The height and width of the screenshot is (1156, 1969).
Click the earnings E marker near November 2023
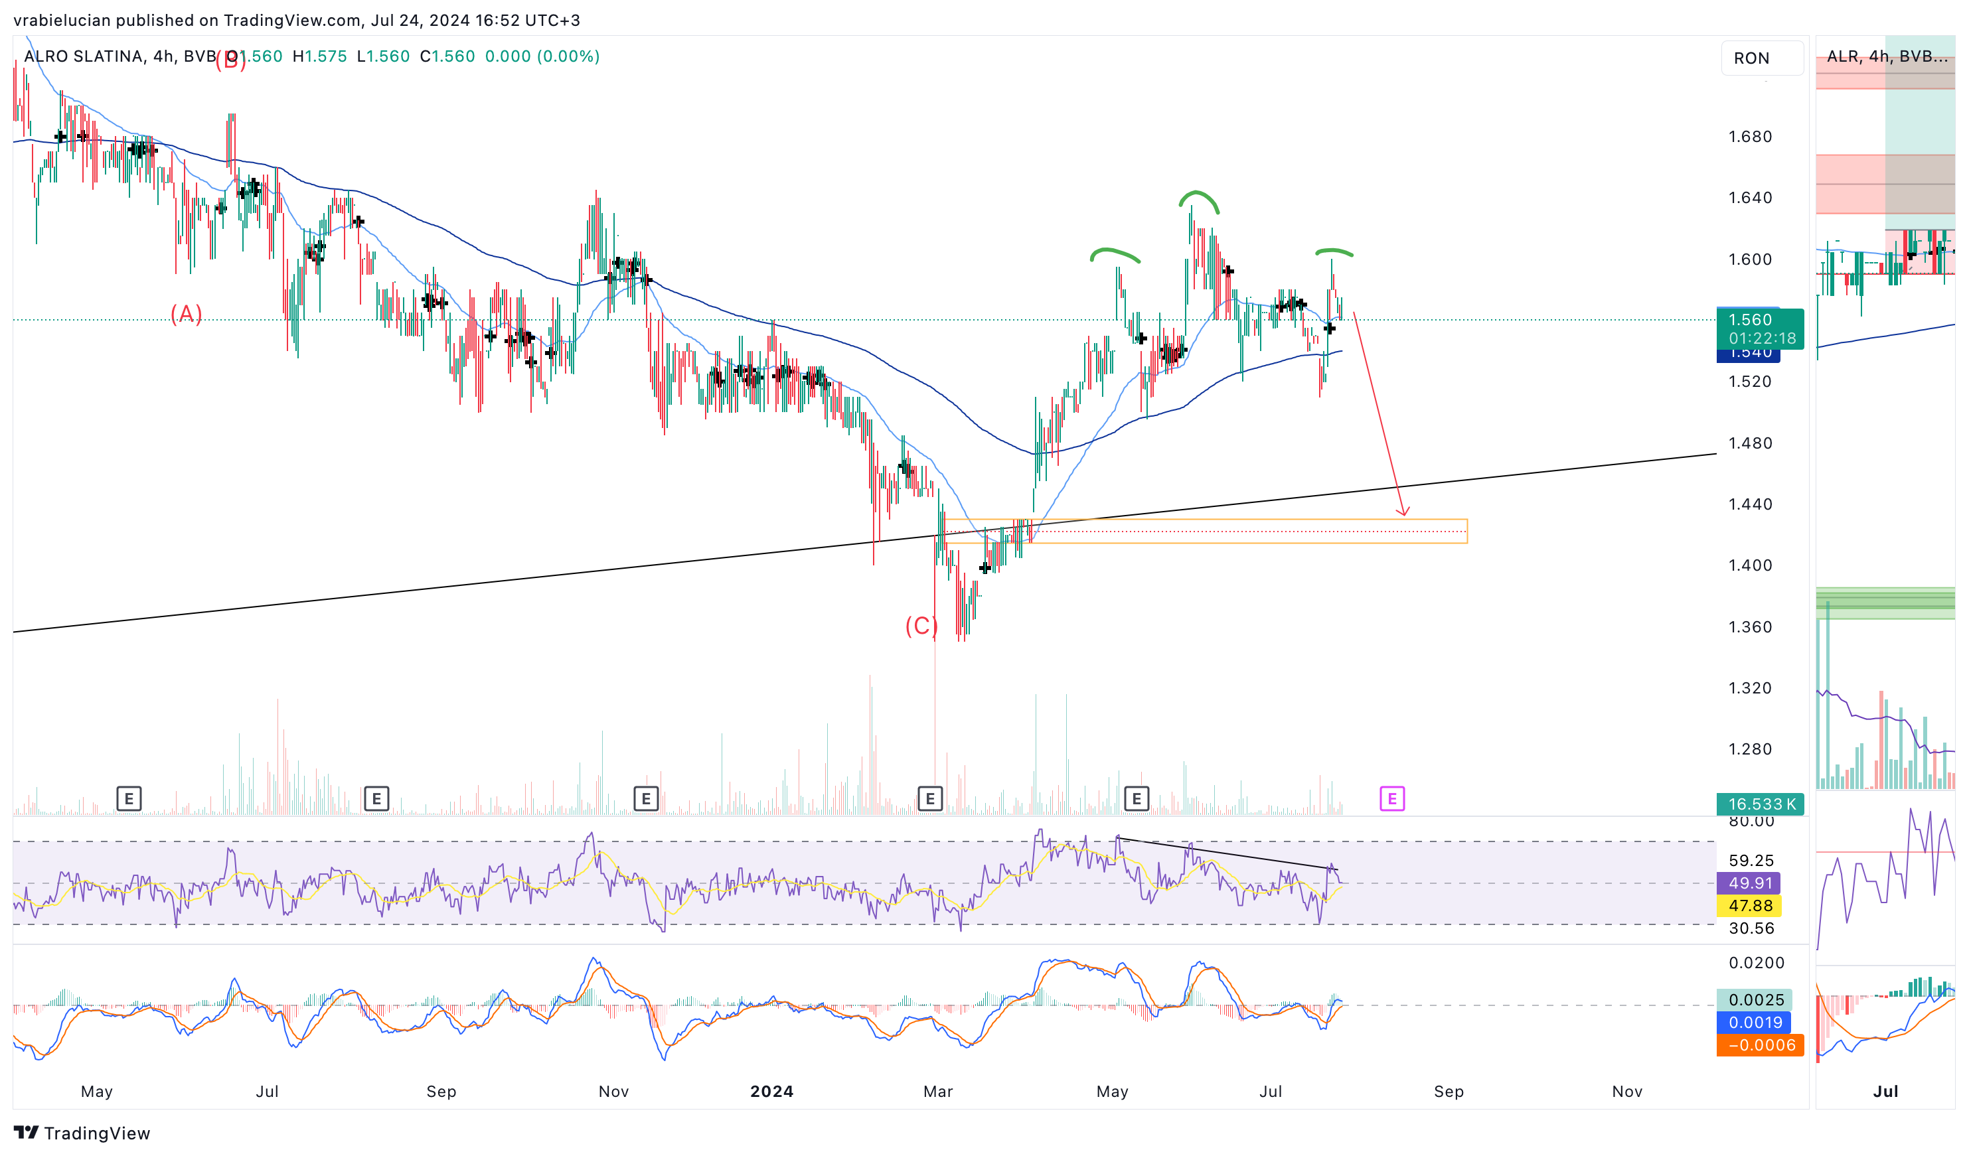click(x=646, y=799)
